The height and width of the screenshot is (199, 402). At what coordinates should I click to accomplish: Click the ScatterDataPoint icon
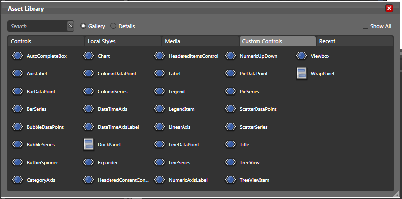230,109
